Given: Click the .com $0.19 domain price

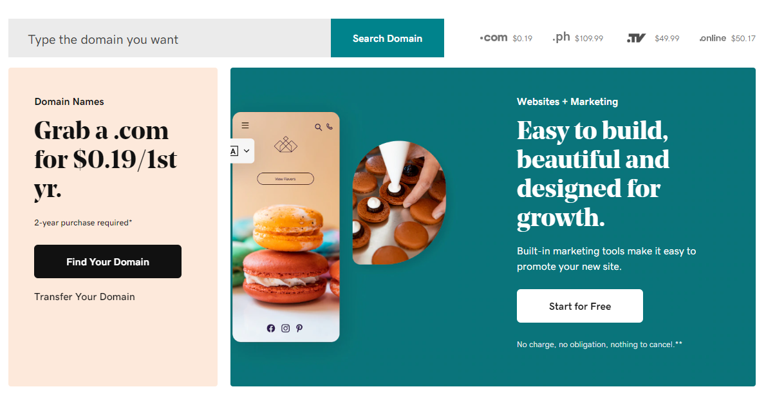Looking at the screenshot, I should point(505,37).
